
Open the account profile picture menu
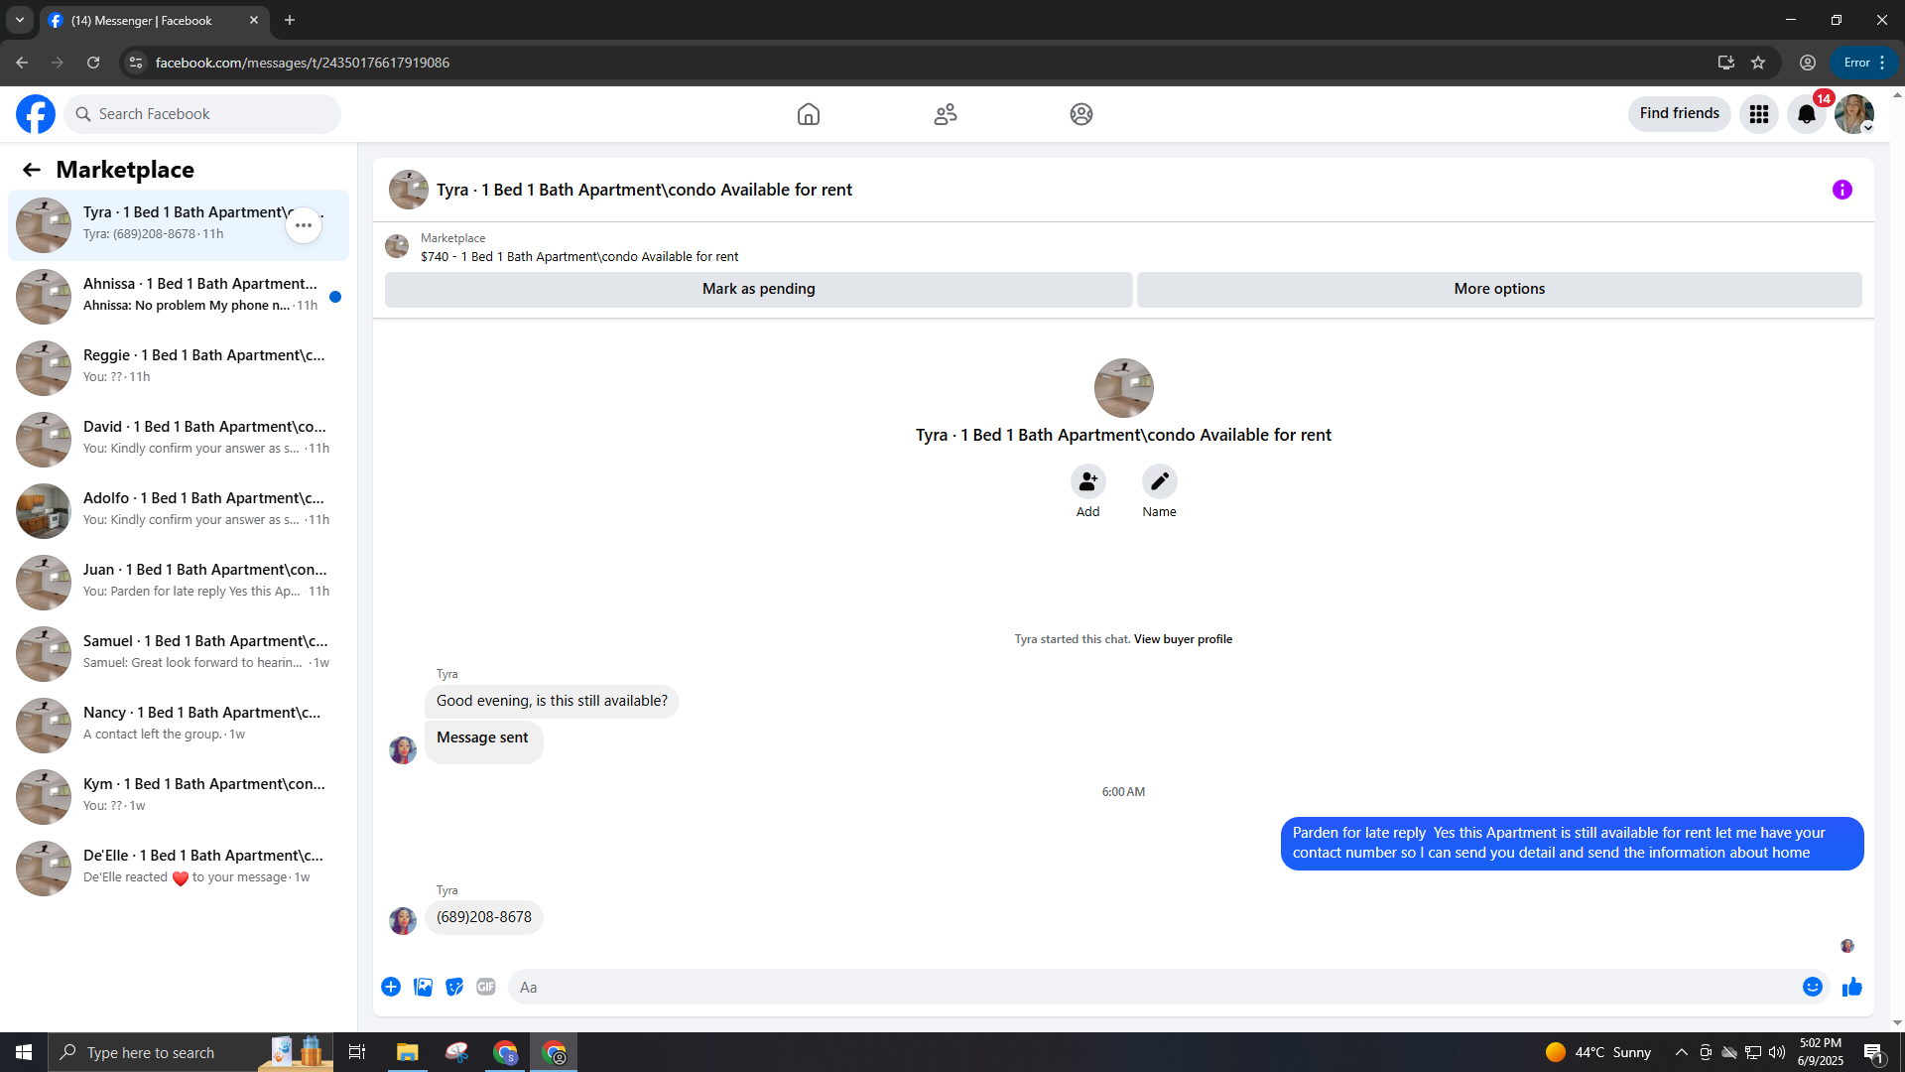(x=1854, y=114)
